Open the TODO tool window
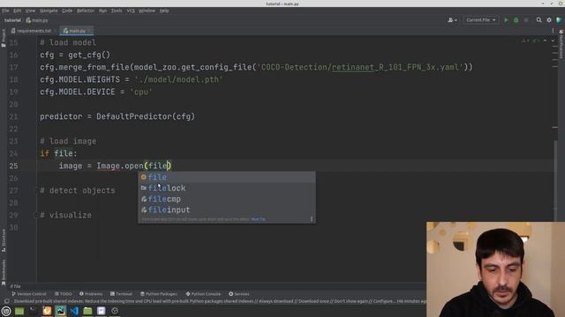Viewport: 565px width, 317px height. 64,294
